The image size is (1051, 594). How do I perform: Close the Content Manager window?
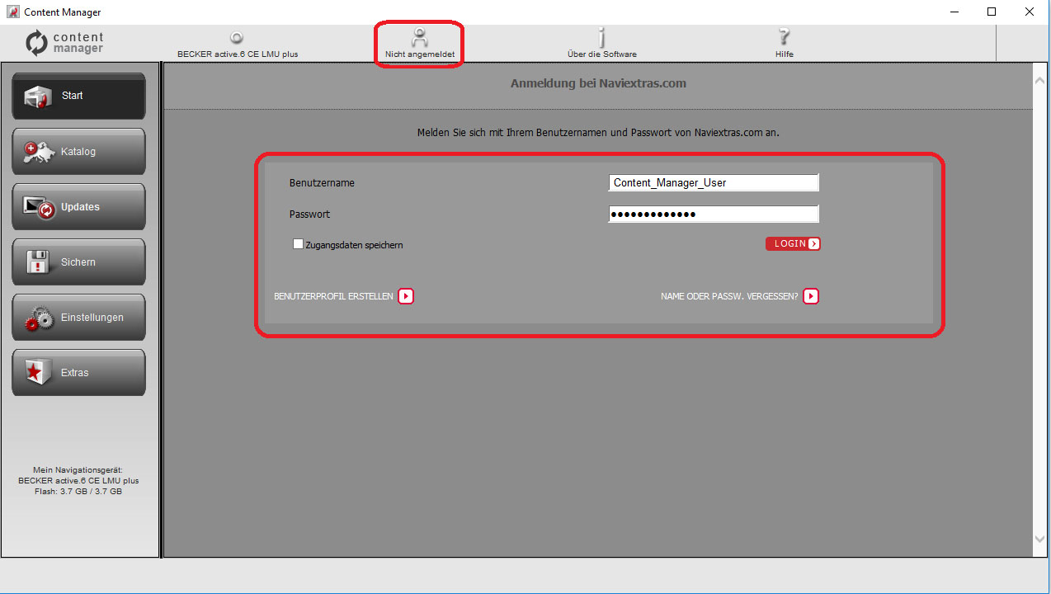click(1030, 12)
